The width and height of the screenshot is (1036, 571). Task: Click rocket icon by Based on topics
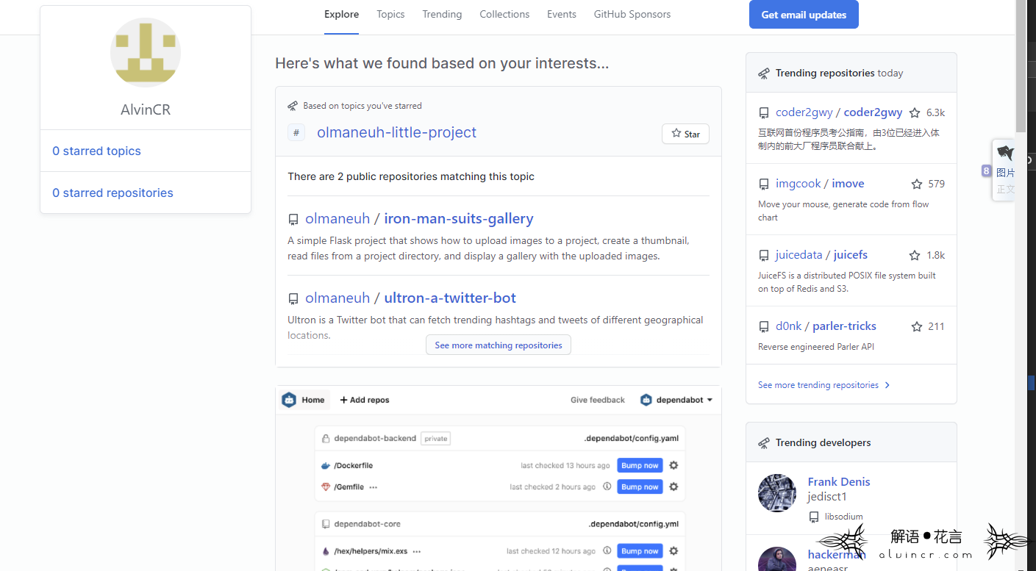[293, 106]
